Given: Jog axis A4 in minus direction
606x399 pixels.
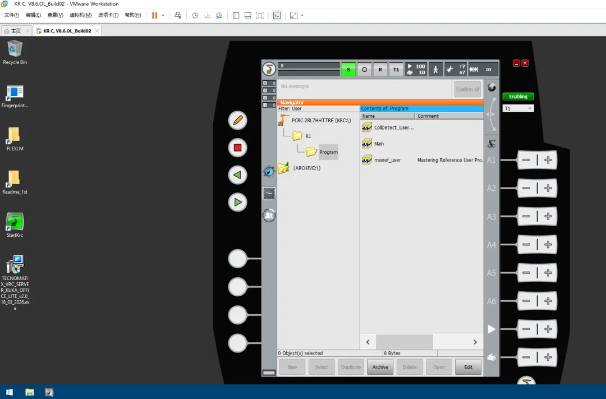Looking at the screenshot, I should (x=526, y=245).
